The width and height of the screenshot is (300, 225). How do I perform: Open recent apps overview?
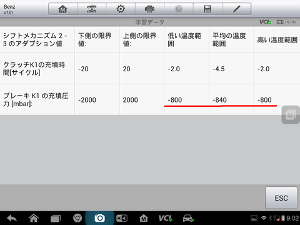point(56,218)
